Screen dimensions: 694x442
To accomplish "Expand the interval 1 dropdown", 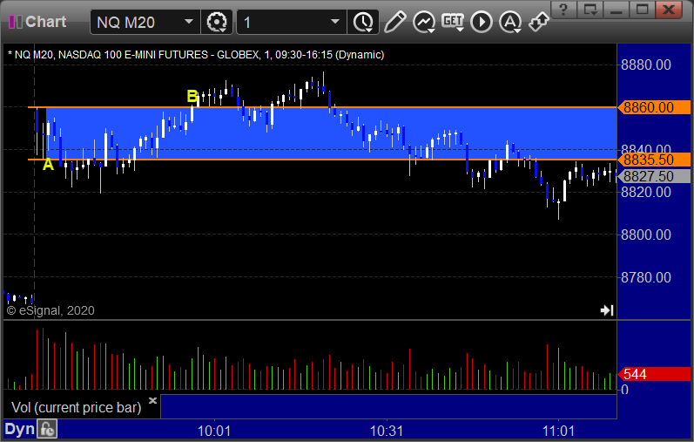I will click(335, 22).
